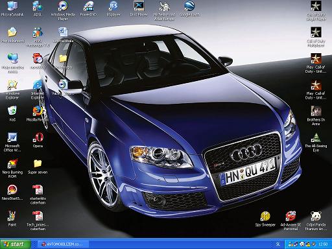Image resolution: width=332 pixels, height=249 pixels.
Task: Launch Spy Sweeper from desktop
Action: coord(265,219)
